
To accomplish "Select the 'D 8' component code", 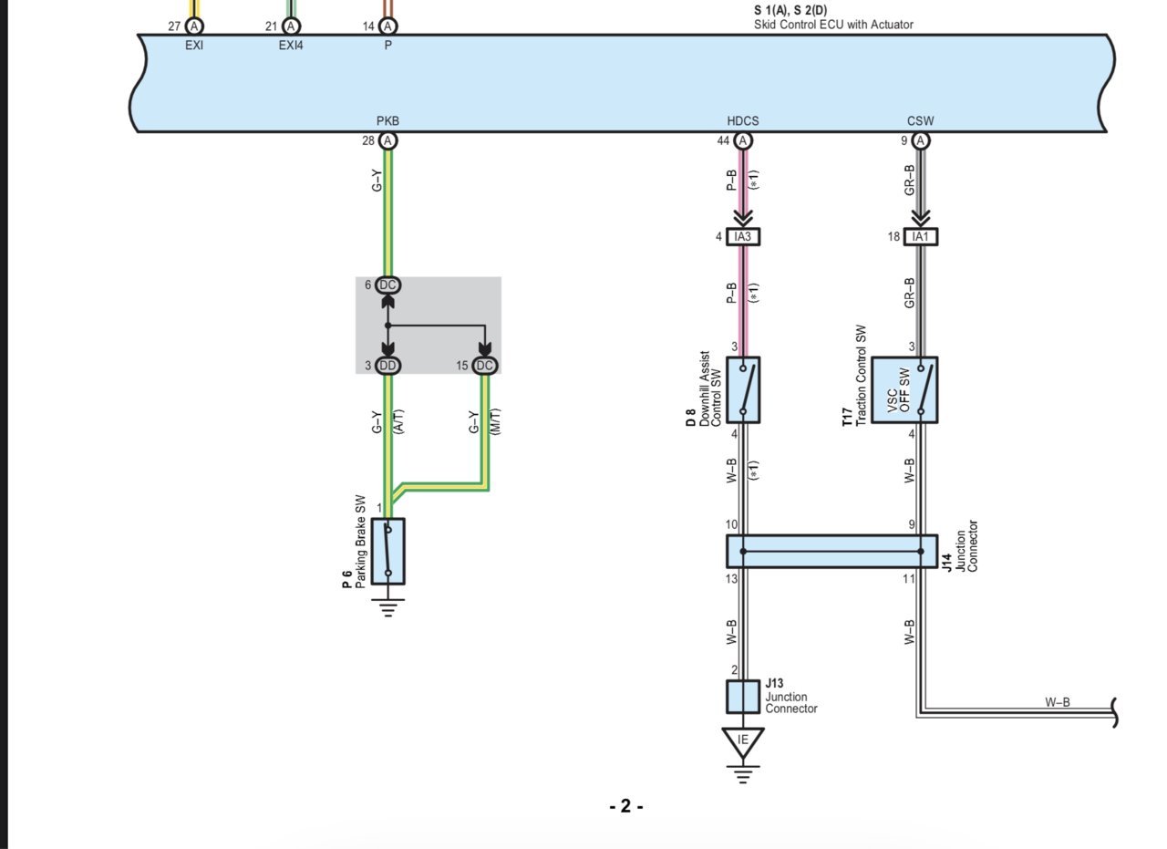I will 691,419.
